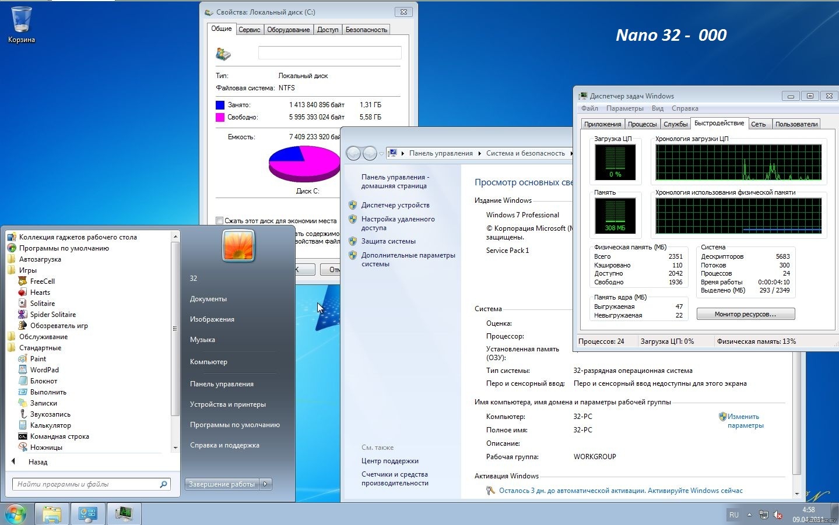Click the user account picture

click(x=238, y=245)
